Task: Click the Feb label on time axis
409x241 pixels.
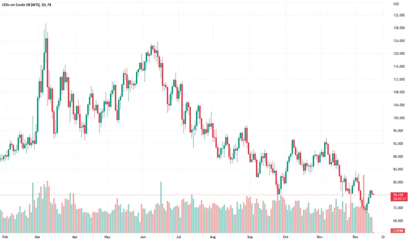Action: click(5, 237)
